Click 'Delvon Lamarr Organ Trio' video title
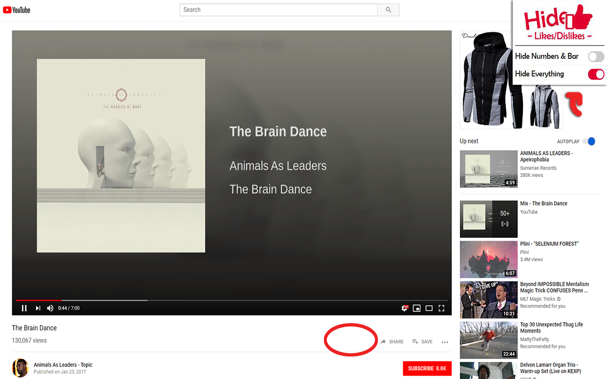The width and height of the screenshot is (607, 379). [551, 368]
